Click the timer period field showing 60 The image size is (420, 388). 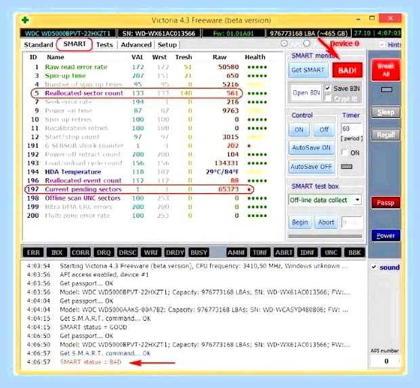click(x=351, y=129)
